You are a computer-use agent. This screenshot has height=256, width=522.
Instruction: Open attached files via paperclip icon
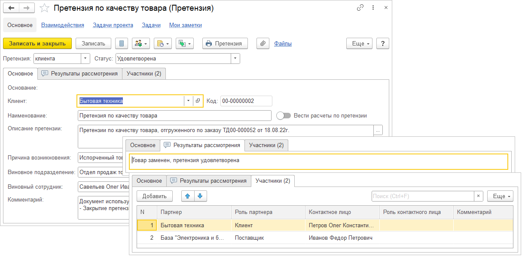click(x=263, y=43)
